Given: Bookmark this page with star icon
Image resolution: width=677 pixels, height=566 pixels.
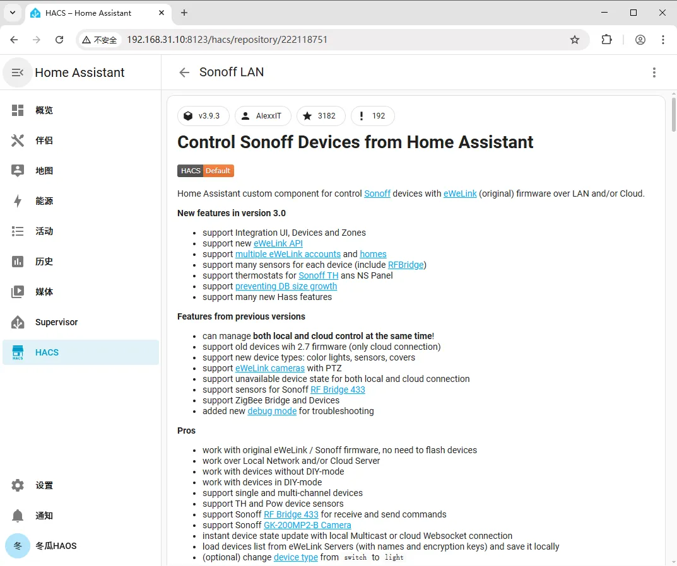Looking at the screenshot, I should point(575,40).
